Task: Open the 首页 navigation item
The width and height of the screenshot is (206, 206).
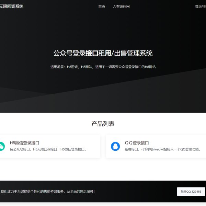Action: point(102,7)
